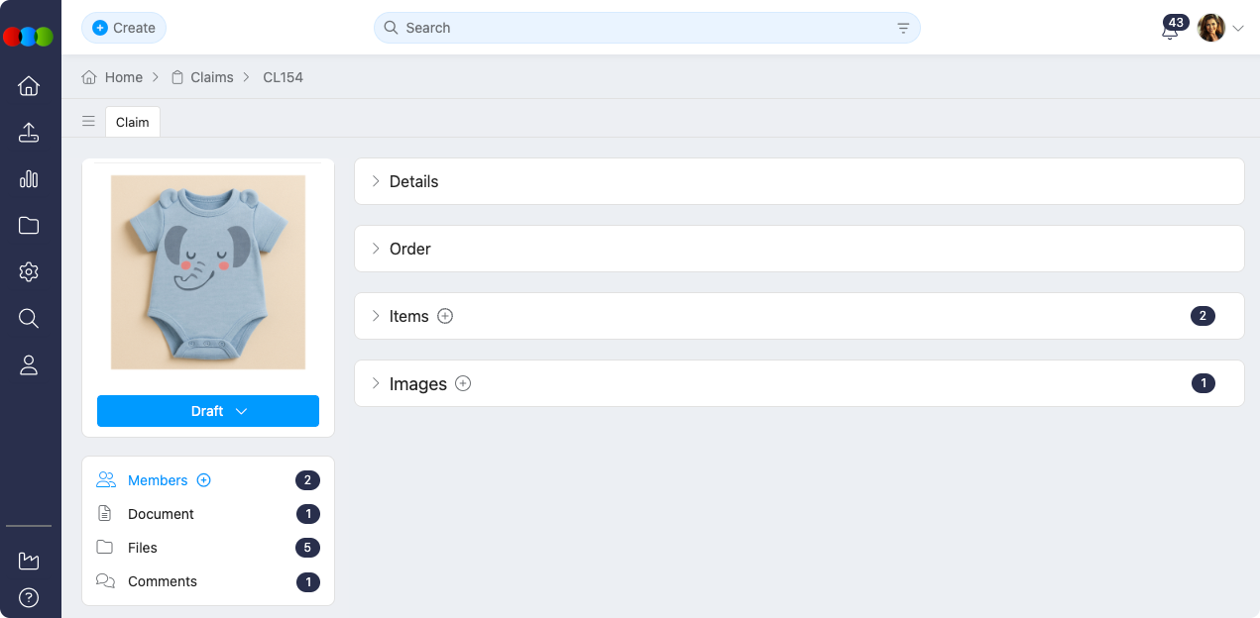Add a member with plus icon
Screen dimensions: 1260x618
pyautogui.click(x=204, y=480)
